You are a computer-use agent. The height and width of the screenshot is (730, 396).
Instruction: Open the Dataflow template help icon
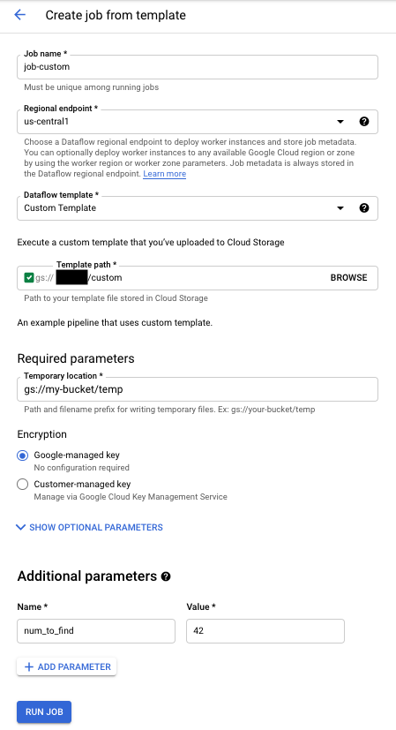[364, 208]
